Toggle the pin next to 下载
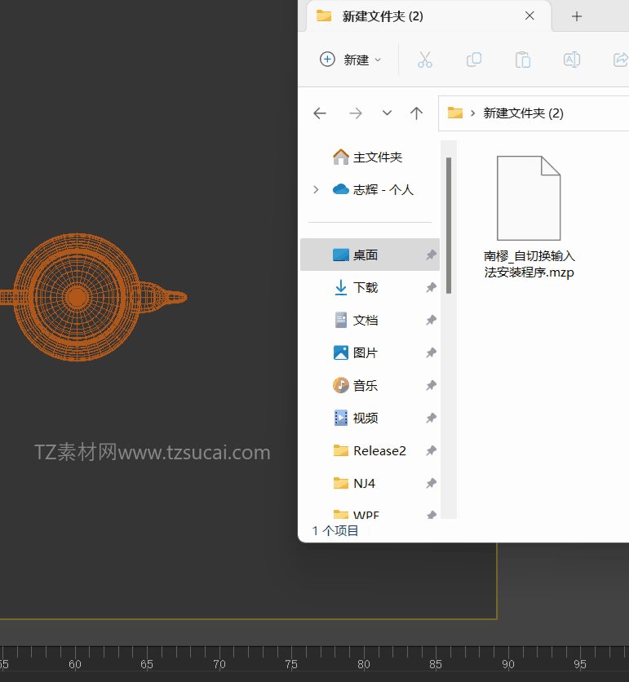Image resolution: width=629 pixels, height=682 pixels. click(x=431, y=287)
